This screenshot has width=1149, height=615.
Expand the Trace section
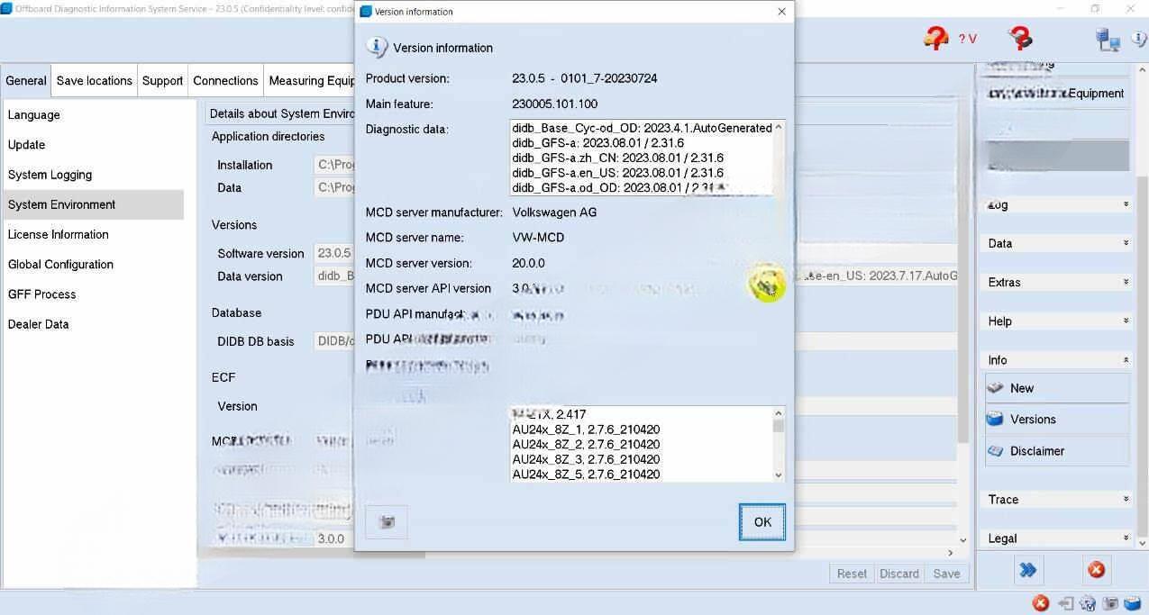coord(1057,499)
